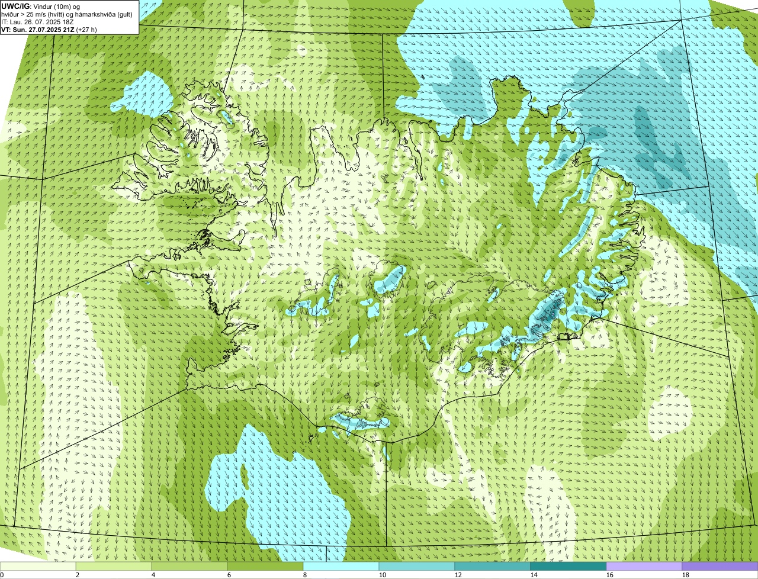The image size is (758, 579).
Task: Click the "12" color scale label
Action: [458, 575]
